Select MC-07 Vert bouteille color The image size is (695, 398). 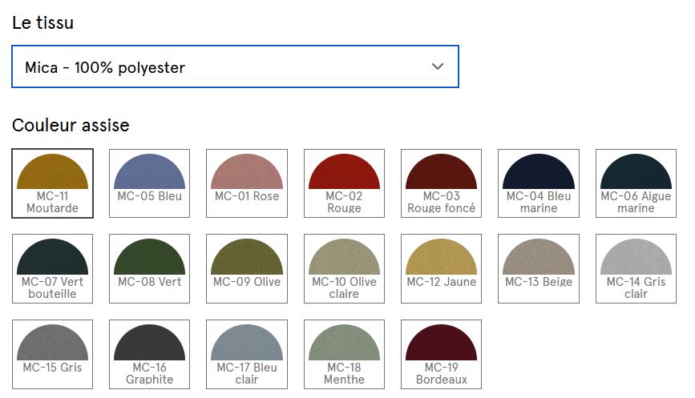tap(52, 268)
